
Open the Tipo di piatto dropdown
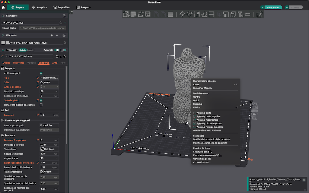pos(43,28)
